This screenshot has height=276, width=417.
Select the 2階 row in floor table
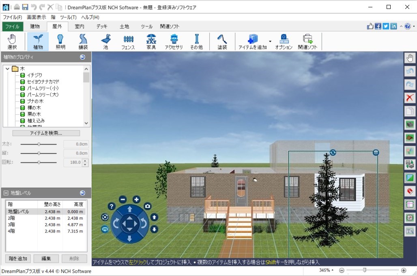pos(46,218)
